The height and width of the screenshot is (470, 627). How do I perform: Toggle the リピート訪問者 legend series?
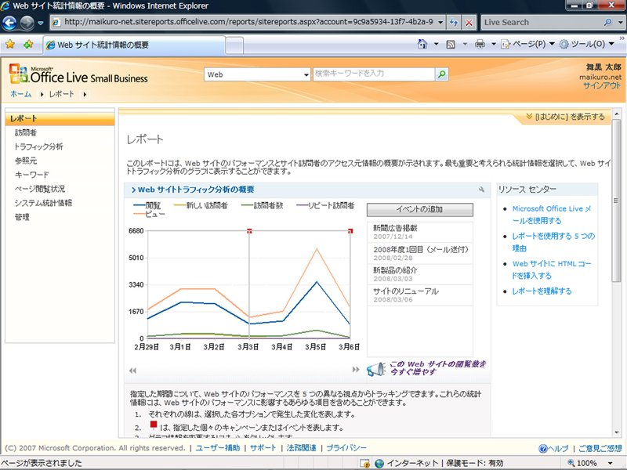tap(325, 205)
